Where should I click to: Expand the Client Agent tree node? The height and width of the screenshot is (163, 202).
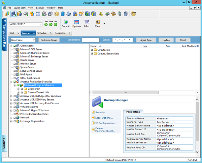[11, 46]
